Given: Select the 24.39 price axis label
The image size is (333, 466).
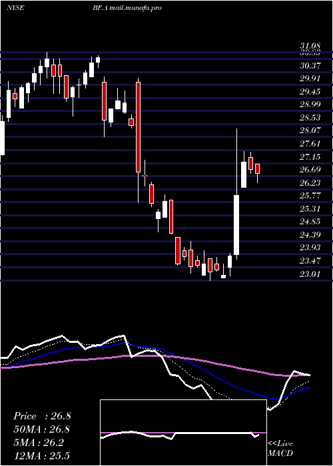Looking at the screenshot, I should point(310,235).
